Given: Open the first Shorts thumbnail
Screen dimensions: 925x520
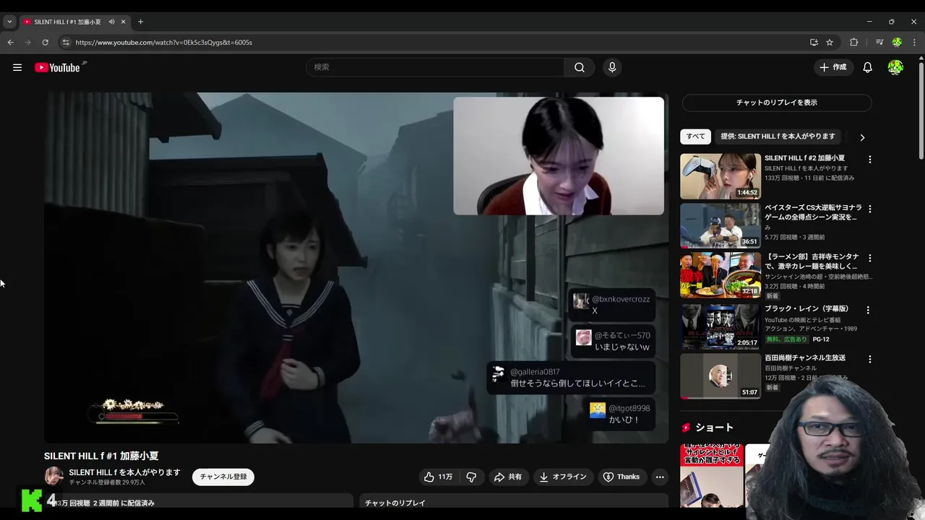Looking at the screenshot, I should 712,477.
